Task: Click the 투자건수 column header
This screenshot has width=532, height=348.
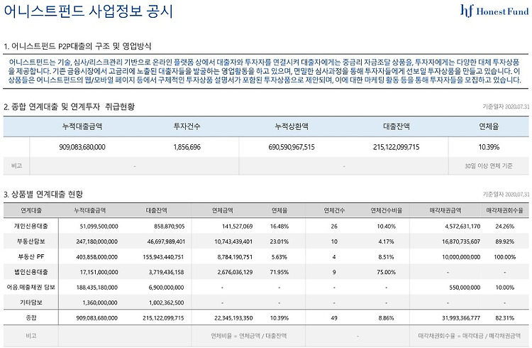Action: tap(187, 126)
